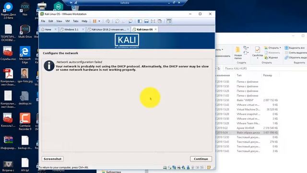Close the Kali-Linux-2019.2 tab

[128, 29]
